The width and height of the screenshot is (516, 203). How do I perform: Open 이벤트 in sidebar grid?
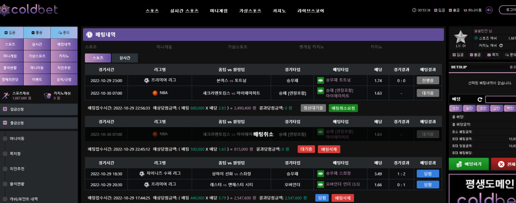[x=37, y=80]
